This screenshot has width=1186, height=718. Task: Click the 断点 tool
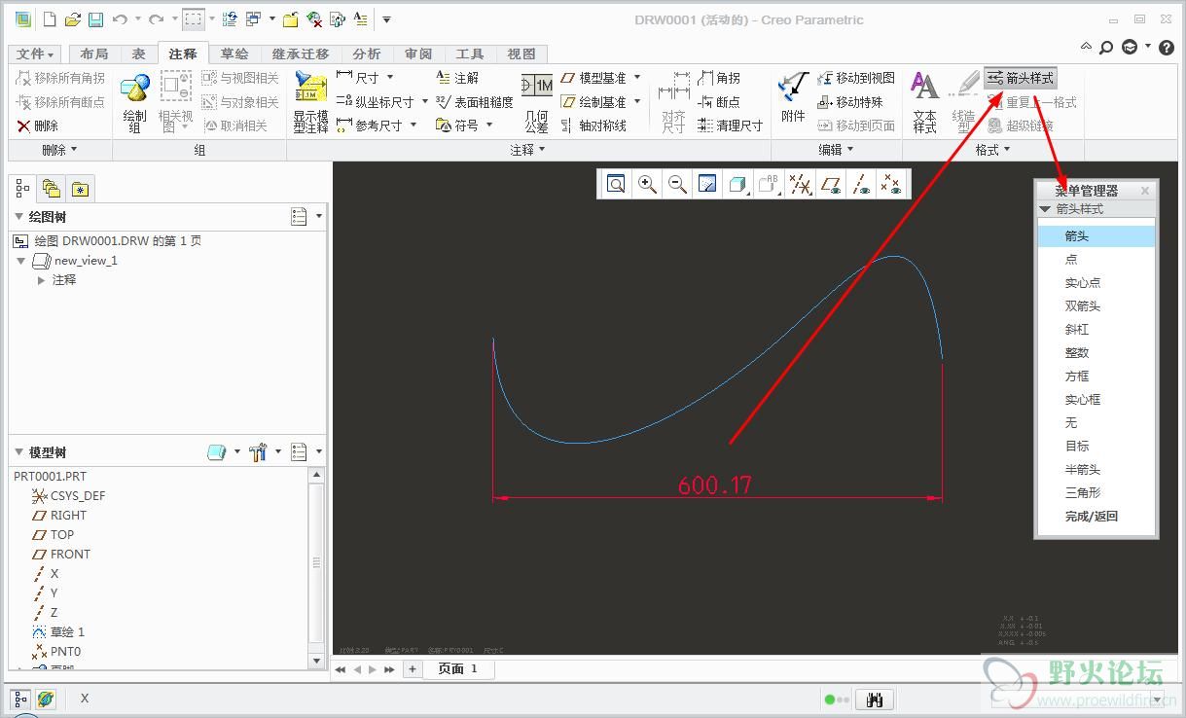(719, 101)
